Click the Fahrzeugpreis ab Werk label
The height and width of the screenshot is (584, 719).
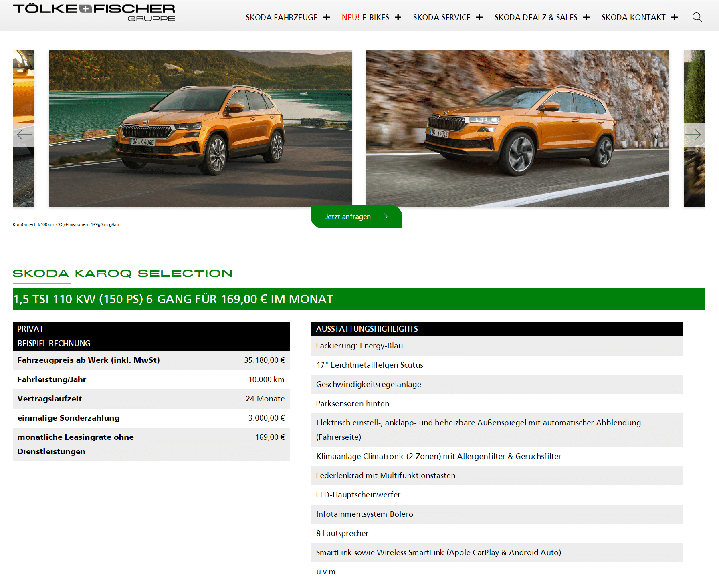pos(89,360)
